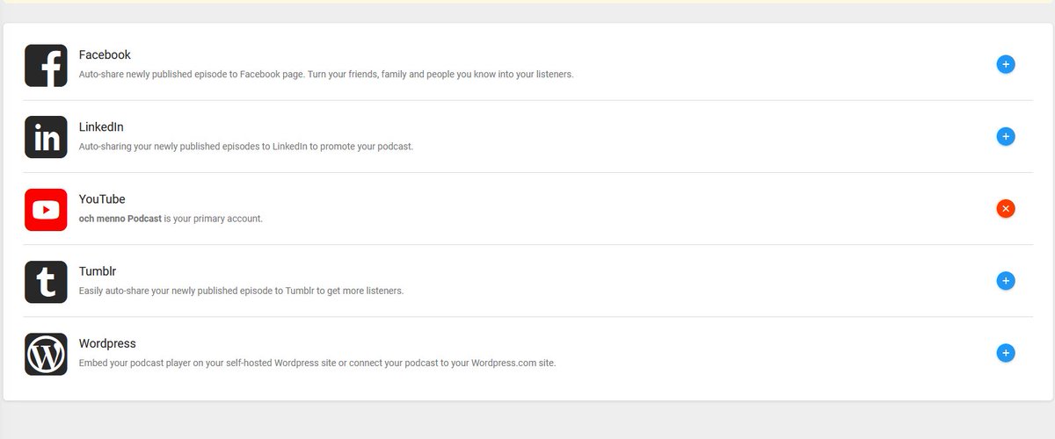
Task: Click the Facebook logo icon
Action: point(46,66)
